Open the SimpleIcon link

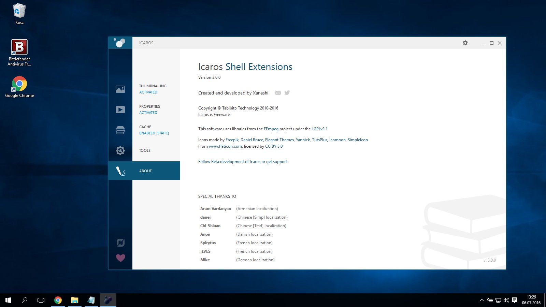pos(358,140)
